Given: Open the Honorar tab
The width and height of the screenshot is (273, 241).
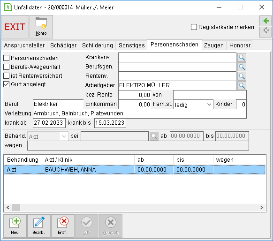Looking at the screenshot, I should [240, 45].
